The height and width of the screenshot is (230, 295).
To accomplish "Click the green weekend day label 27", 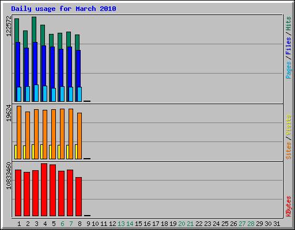I will pyautogui.click(x=242, y=224).
